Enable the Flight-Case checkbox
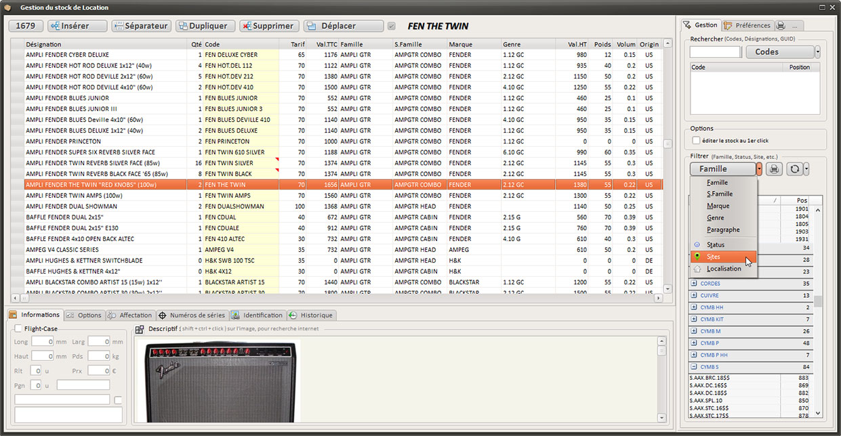 (x=18, y=328)
